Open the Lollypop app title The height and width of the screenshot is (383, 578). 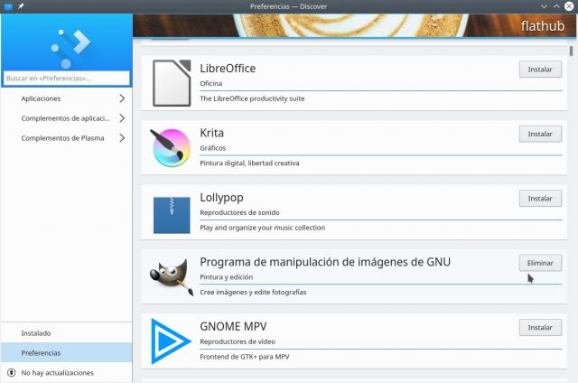[x=221, y=198]
